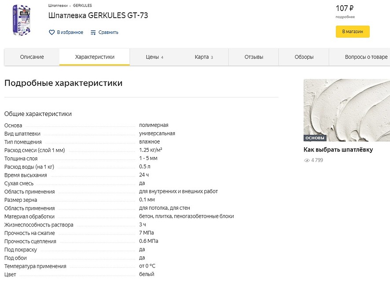Add the product via В избранное
This screenshot has width=390, height=282.
(70, 32)
